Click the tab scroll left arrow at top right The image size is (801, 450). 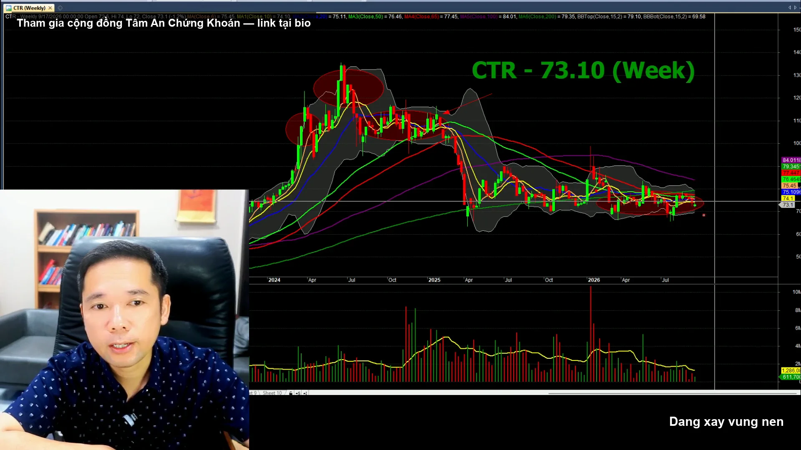[x=789, y=7]
